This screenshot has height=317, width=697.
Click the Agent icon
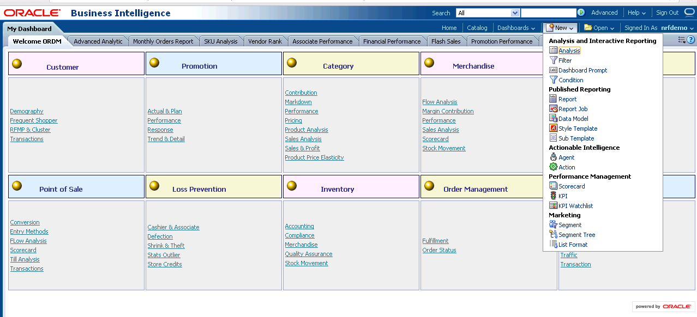[x=553, y=157]
